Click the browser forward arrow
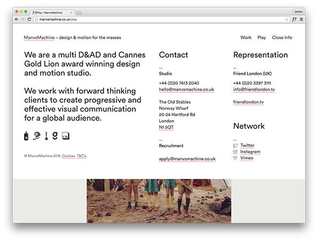Image resolution: width=318 pixels, height=241 pixels. (22, 19)
